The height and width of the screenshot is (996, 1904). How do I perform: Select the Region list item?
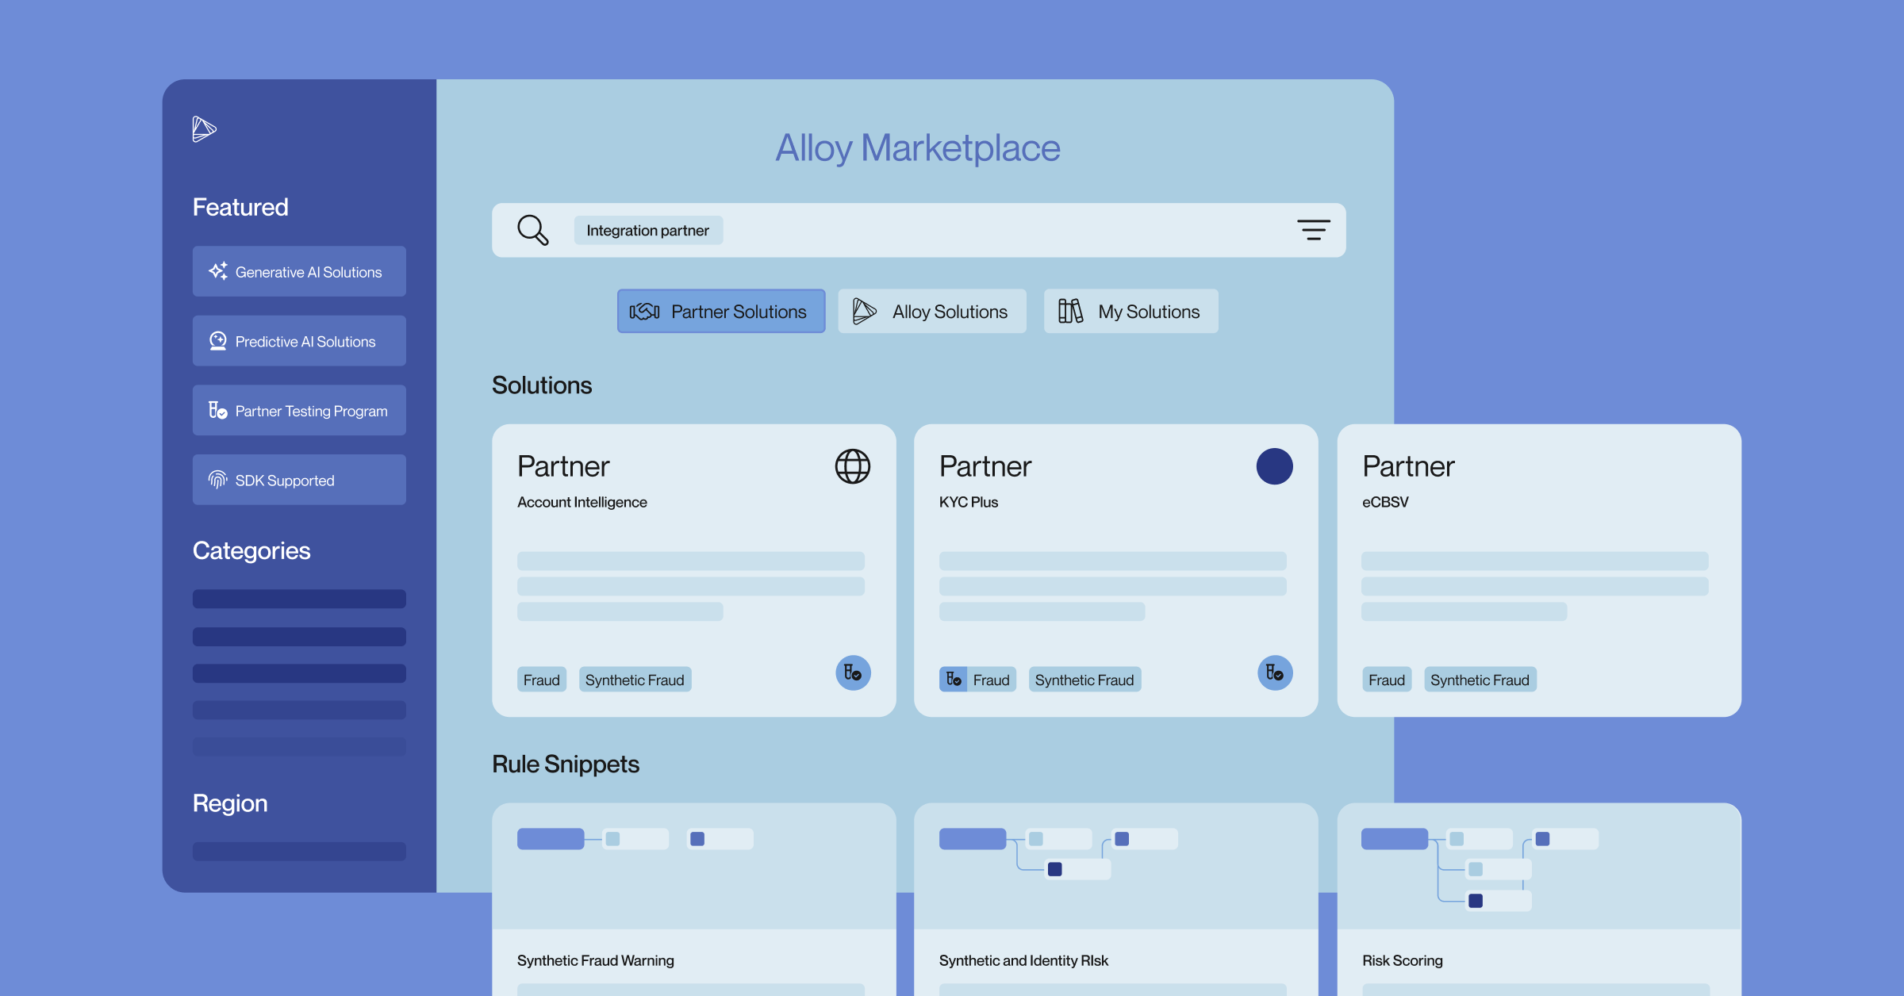[x=299, y=851]
